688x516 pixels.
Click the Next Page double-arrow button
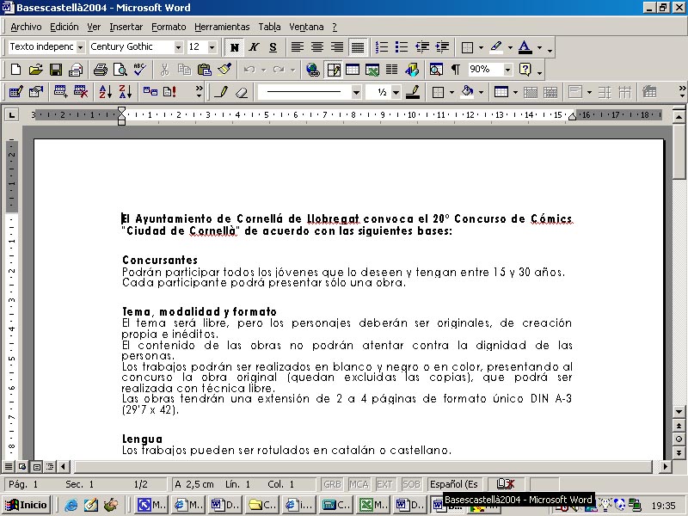(x=679, y=453)
